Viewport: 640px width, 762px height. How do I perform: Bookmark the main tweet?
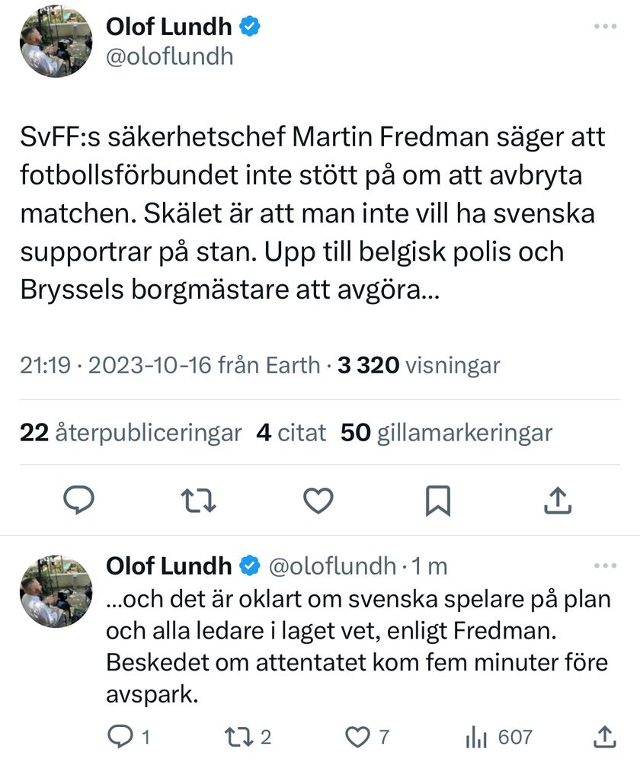pos(437,500)
